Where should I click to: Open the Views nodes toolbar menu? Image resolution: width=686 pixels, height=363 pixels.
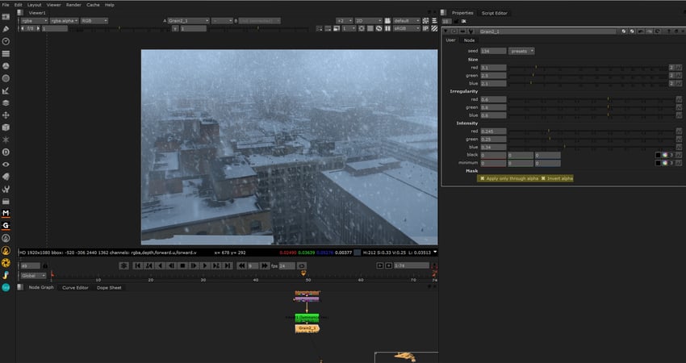point(6,165)
